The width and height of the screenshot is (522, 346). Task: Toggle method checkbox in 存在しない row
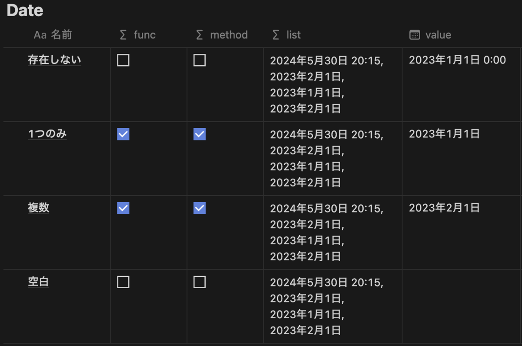coord(199,60)
